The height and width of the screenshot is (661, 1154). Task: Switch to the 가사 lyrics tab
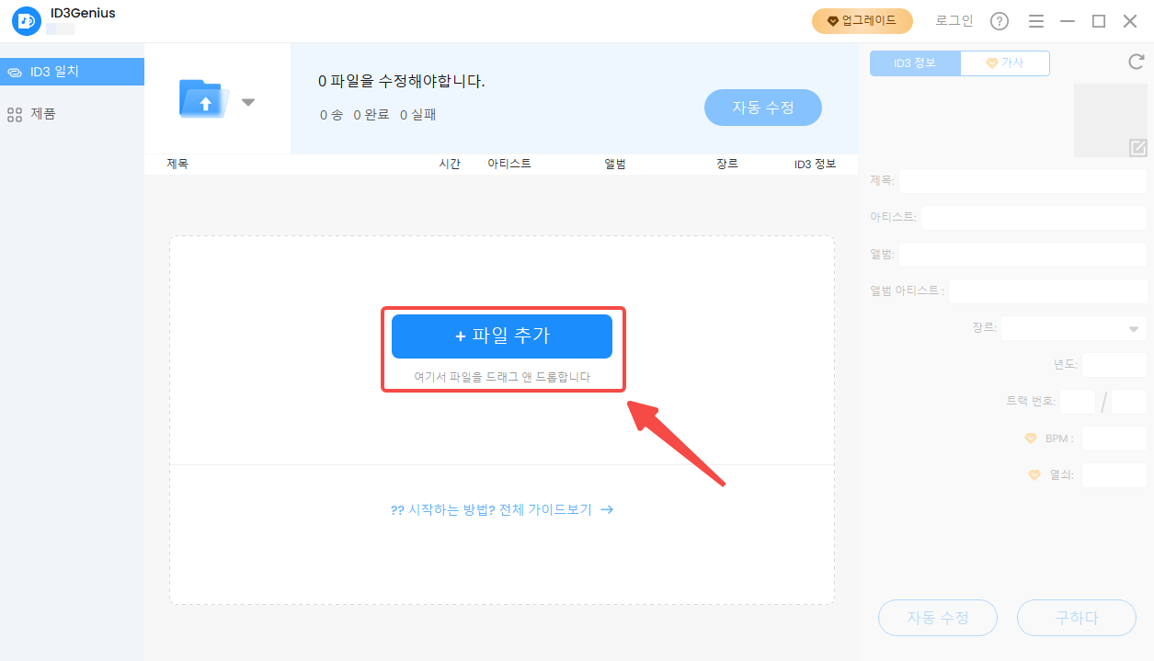tap(1005, 63)
